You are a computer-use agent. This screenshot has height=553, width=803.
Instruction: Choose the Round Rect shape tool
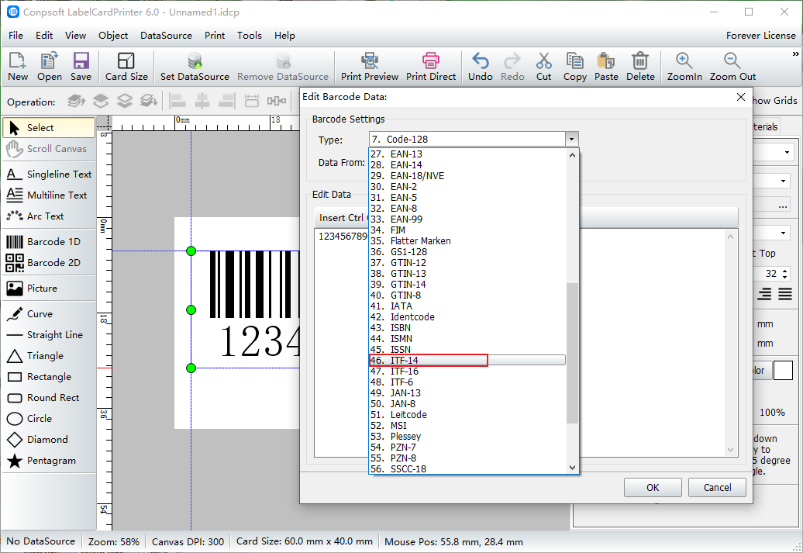(49, 398)
